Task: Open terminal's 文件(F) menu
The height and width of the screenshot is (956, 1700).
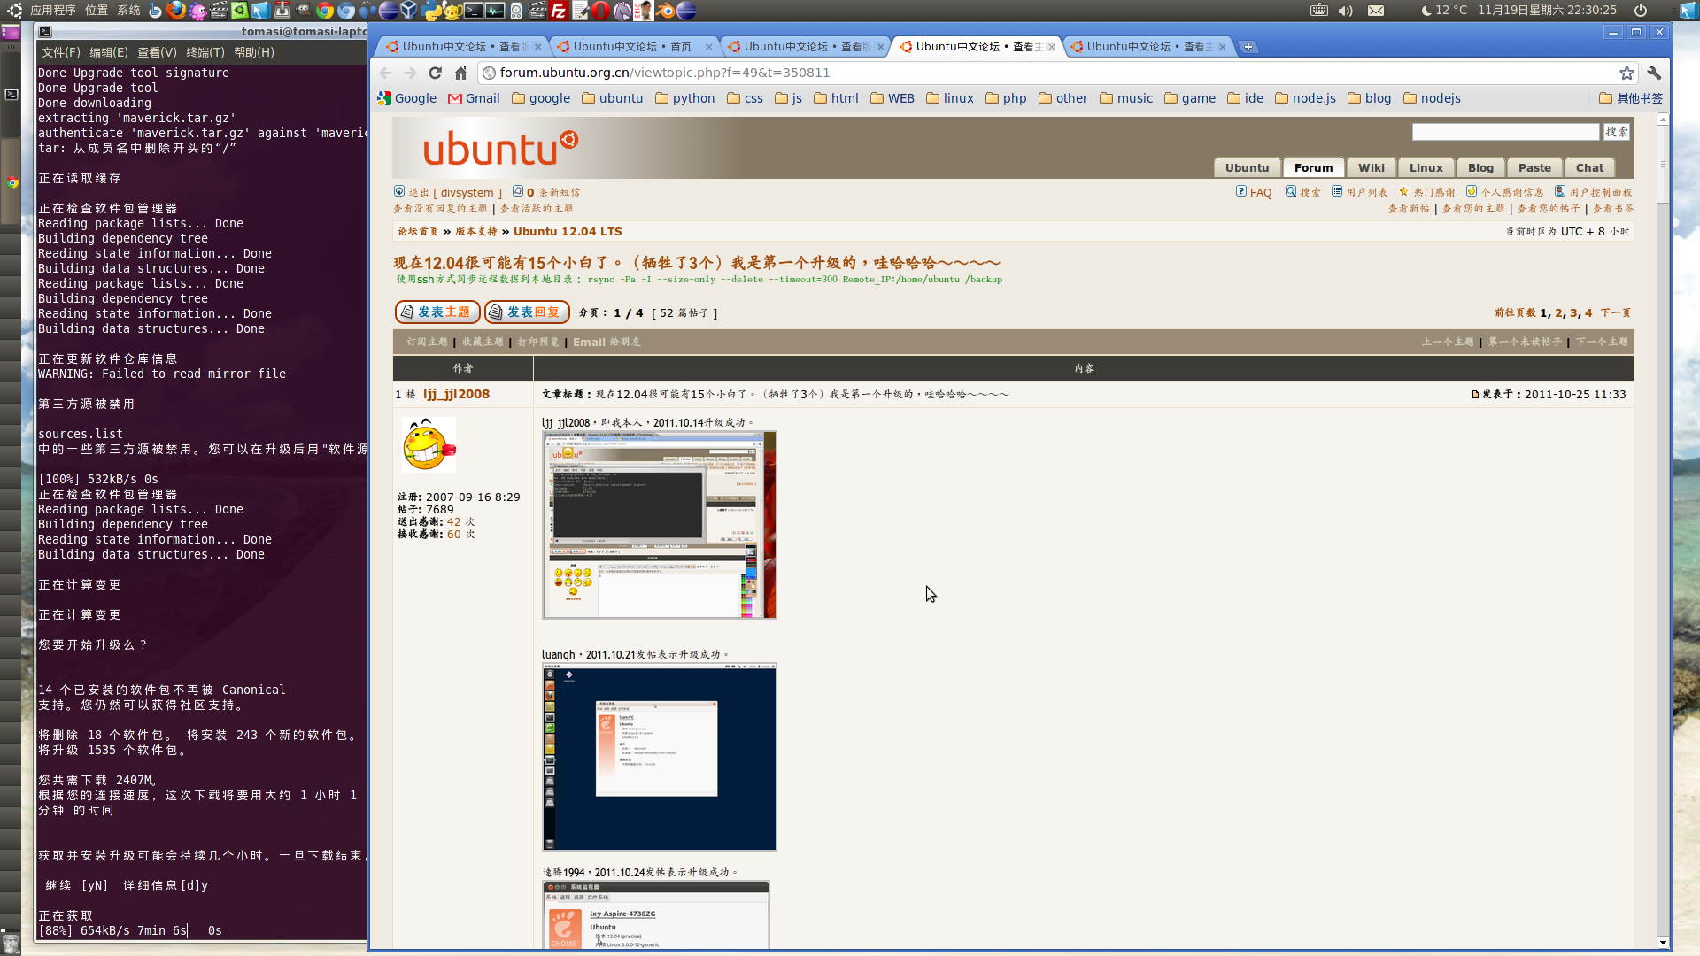Action: point(61,52)
